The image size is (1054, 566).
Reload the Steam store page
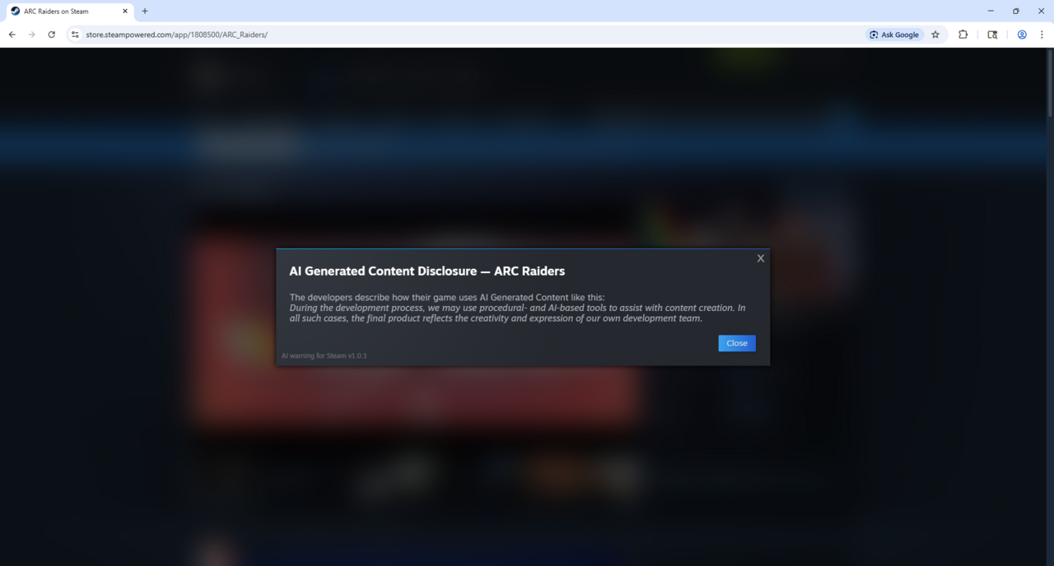(x=52, y=35)
